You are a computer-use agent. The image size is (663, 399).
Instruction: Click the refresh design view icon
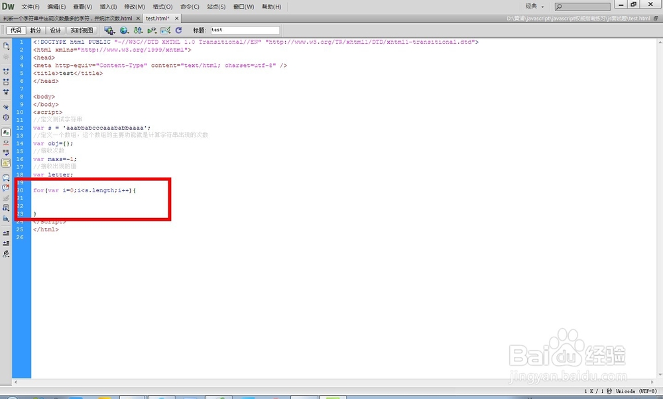tap(178, 30)
